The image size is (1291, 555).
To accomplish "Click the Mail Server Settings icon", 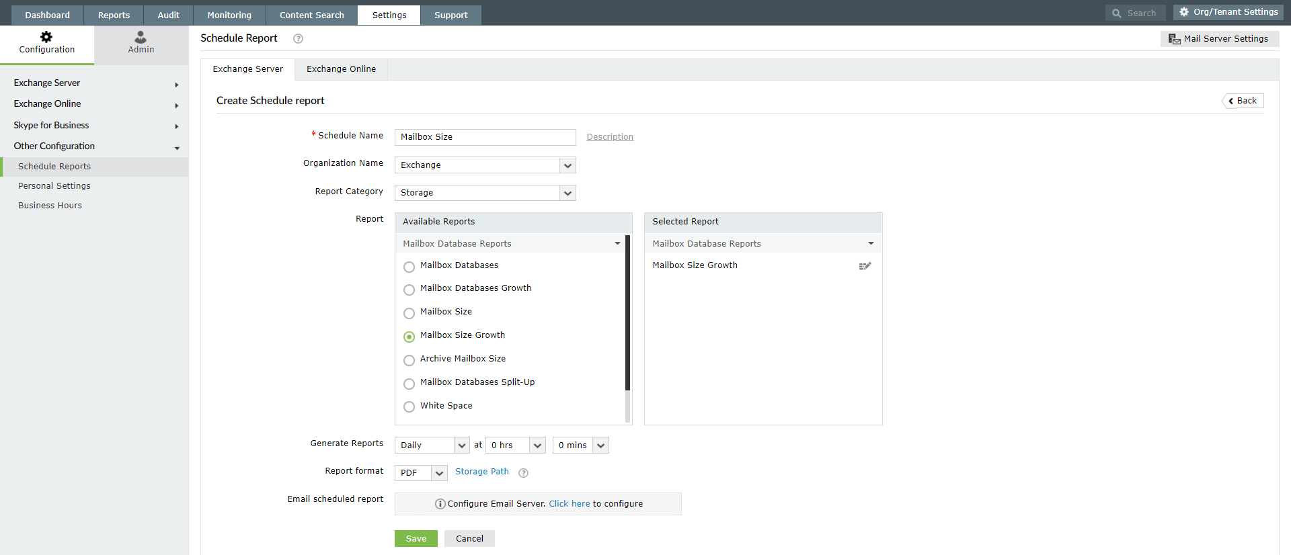I will (1174, 39).
